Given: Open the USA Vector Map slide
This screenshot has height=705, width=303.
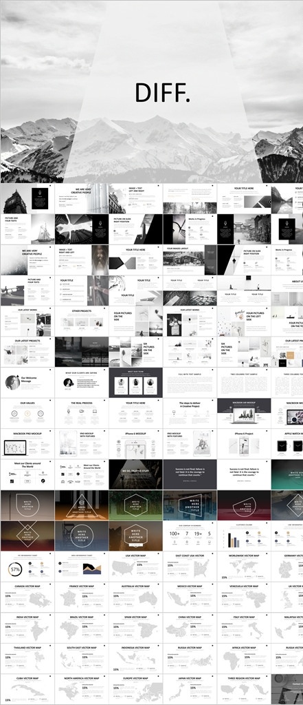Looking at the screenshot, I should 135,567.
